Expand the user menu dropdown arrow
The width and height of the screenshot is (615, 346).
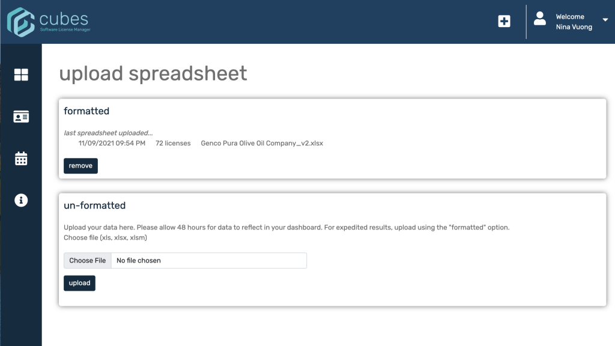[x=605, y=20]
